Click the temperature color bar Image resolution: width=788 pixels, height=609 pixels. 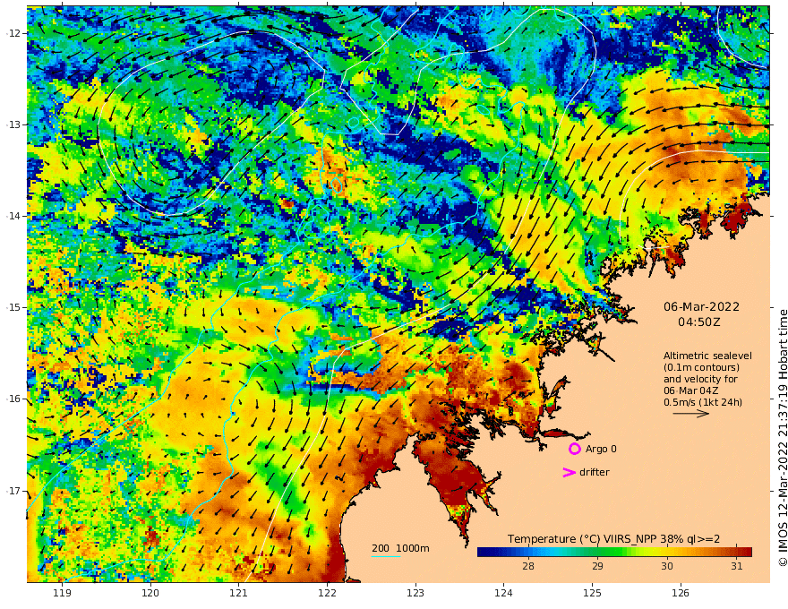click(x=614, y=552)
